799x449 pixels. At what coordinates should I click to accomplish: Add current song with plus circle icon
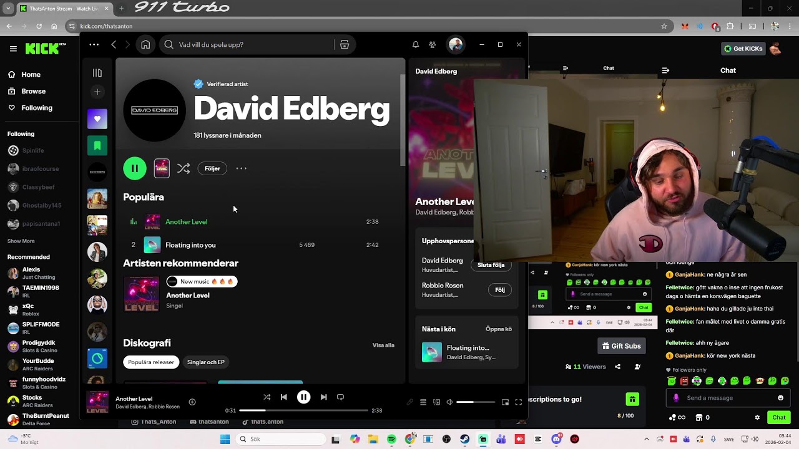tap(192, 402)
